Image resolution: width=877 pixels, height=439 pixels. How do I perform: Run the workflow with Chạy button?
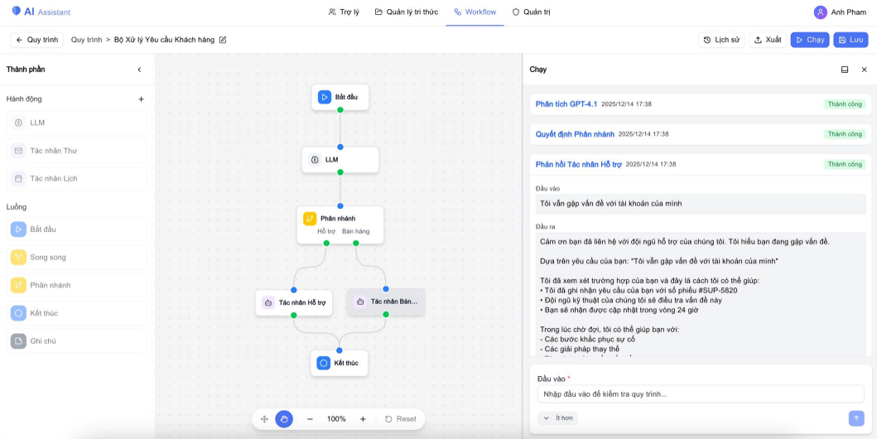pos(810,40)
